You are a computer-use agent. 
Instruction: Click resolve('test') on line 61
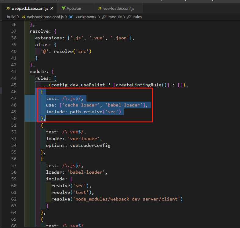(71, 193)
